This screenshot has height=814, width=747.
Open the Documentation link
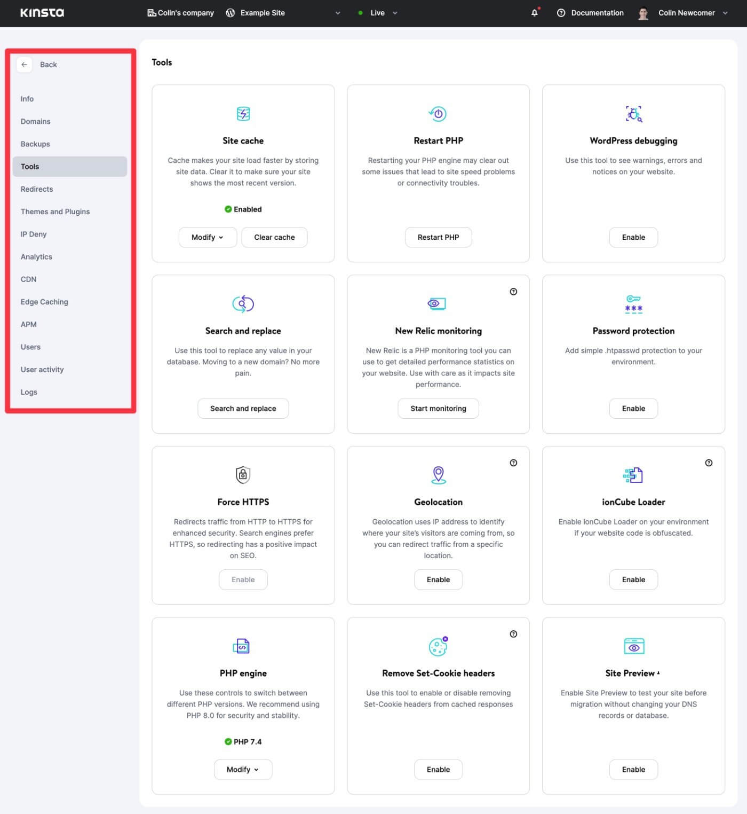pos(597,13)
